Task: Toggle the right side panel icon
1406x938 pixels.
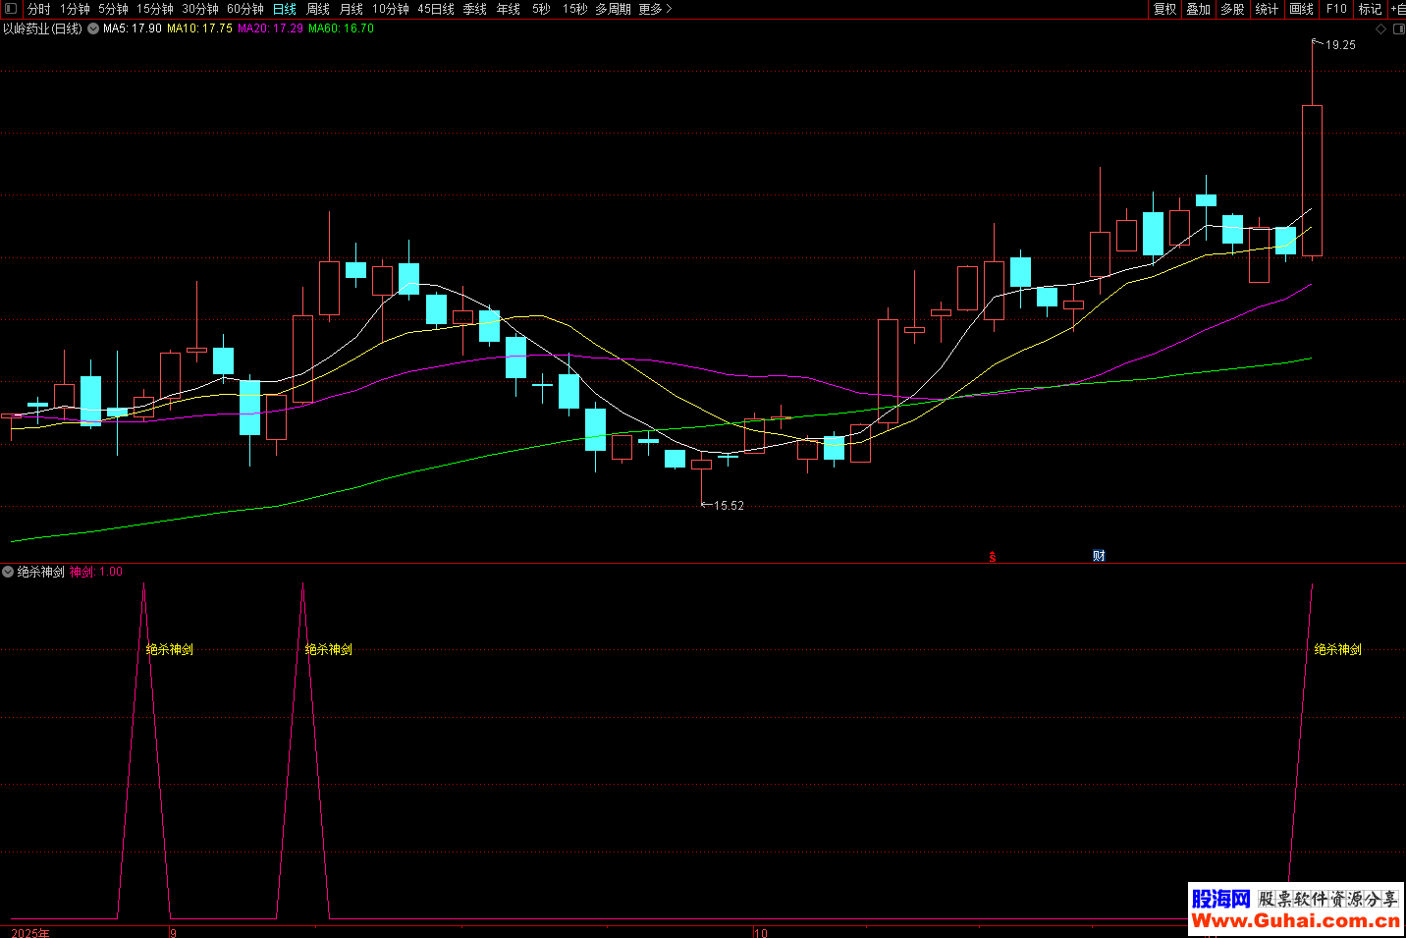Action: (x=1398, y=29)
